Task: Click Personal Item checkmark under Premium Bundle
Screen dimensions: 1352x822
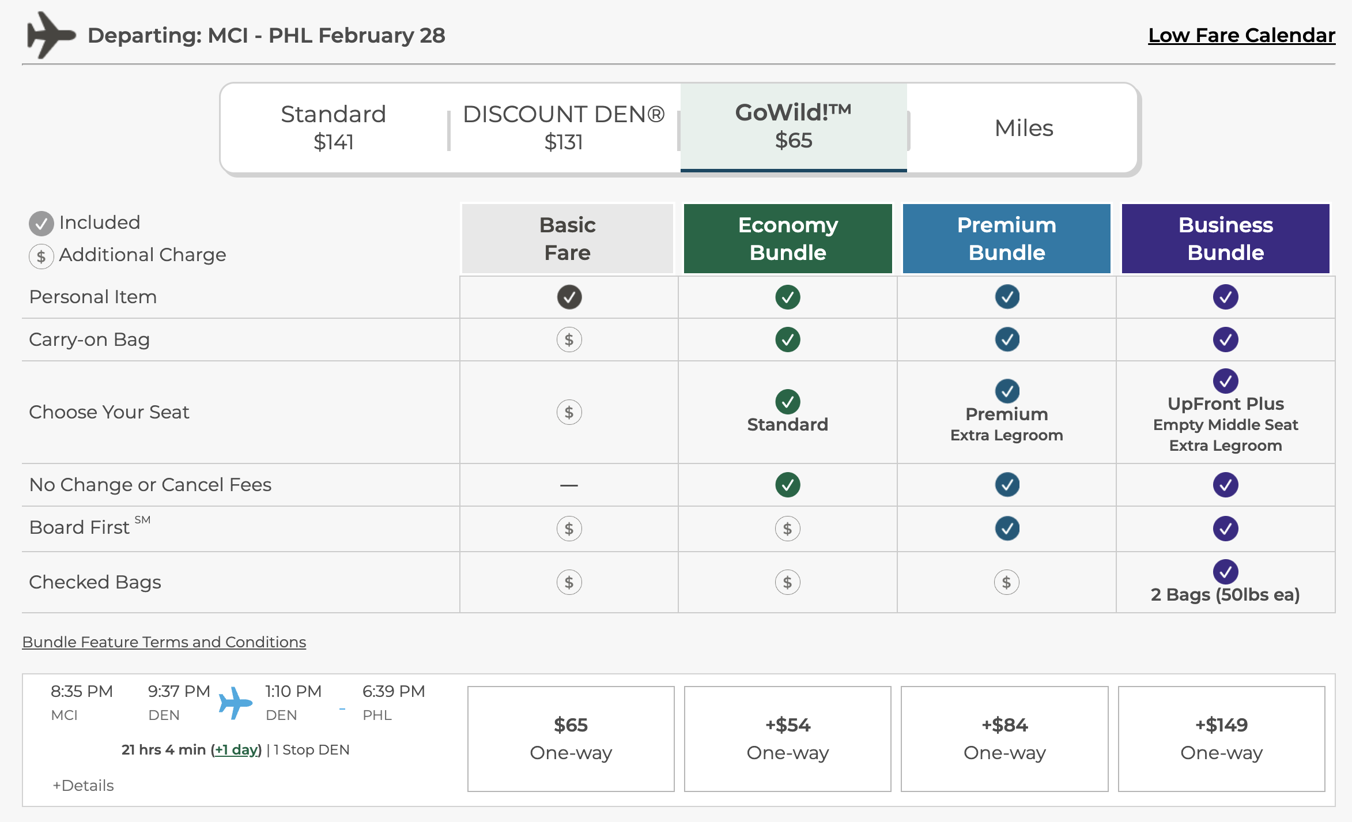Action: pos(1007,297)
